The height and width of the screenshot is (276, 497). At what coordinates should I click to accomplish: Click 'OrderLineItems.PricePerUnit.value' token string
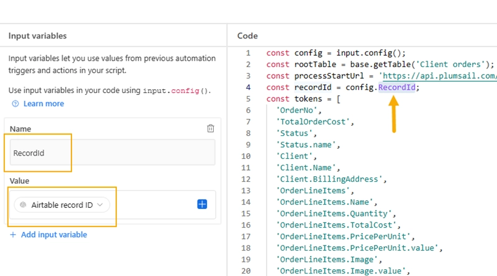(357, 248)
